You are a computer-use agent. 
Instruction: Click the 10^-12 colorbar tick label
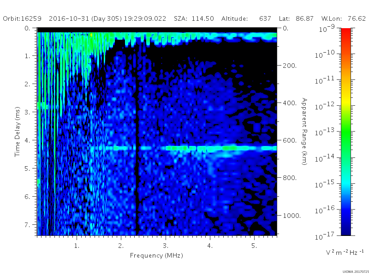(x=325, y=106)
